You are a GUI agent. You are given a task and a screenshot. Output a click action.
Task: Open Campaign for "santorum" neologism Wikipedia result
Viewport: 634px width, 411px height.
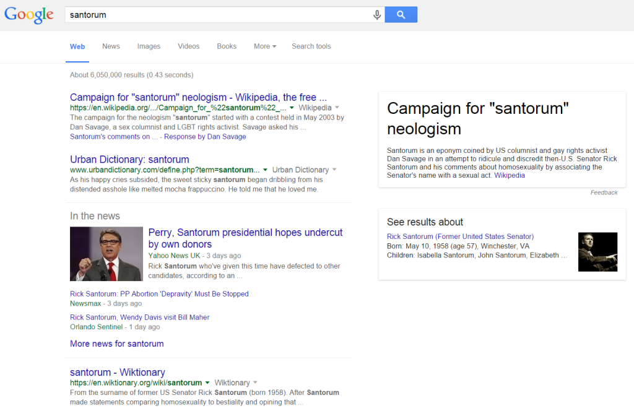coord(198,97)
